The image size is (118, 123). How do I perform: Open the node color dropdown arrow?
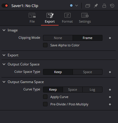coord(77,6)
